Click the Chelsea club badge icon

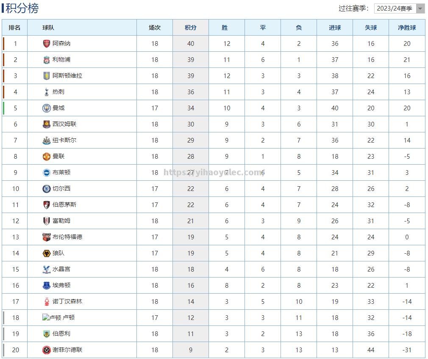(x=47, y=189)
